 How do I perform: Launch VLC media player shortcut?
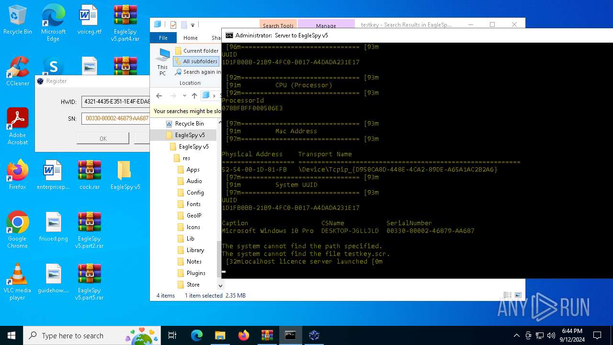pyautogui.click(x=18, y=282)
